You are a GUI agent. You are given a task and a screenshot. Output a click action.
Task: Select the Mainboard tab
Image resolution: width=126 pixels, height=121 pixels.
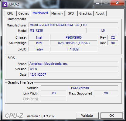tap(40, 13)
